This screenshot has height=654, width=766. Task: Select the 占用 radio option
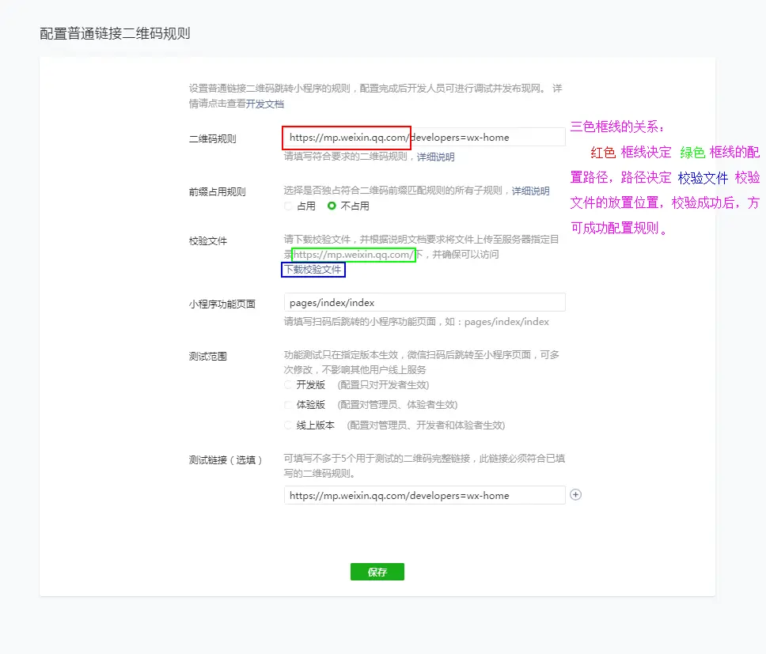290,205
